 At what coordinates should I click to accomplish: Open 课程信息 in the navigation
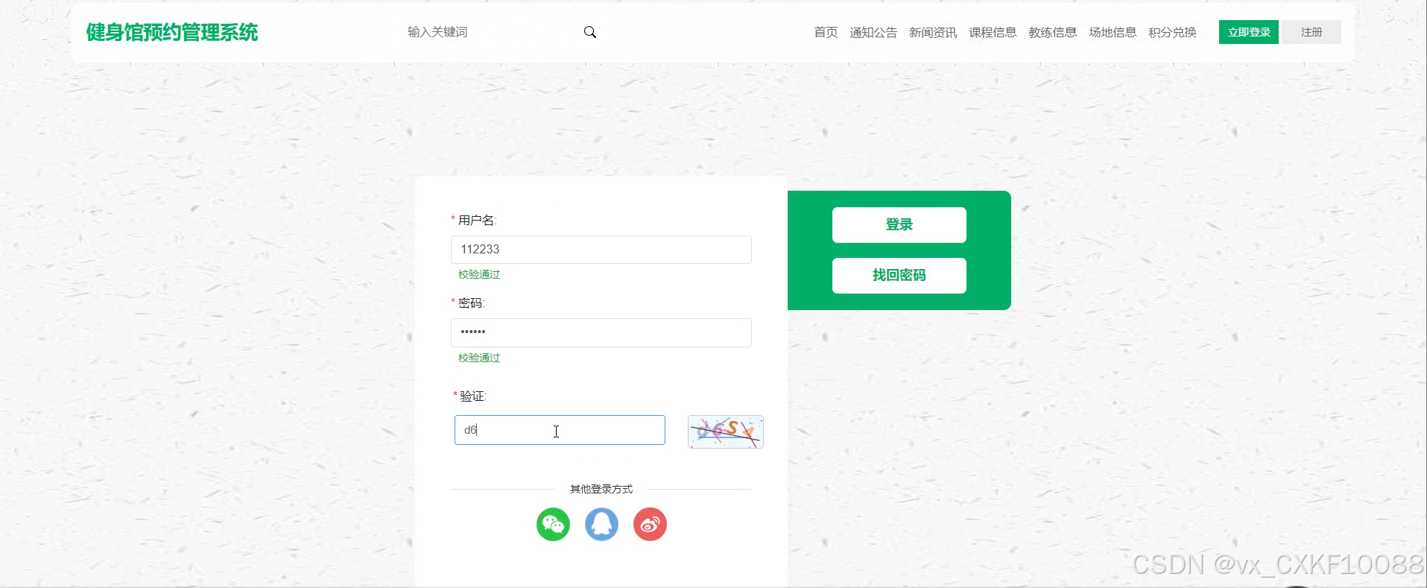point(993,32)
